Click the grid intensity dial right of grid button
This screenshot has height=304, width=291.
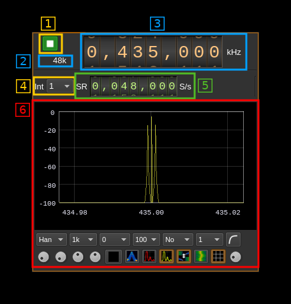click(235, 257)
